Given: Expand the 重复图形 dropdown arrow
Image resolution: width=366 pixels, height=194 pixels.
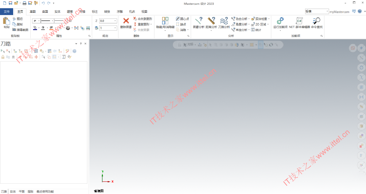Looking at the screenshot, I should 151,24.
